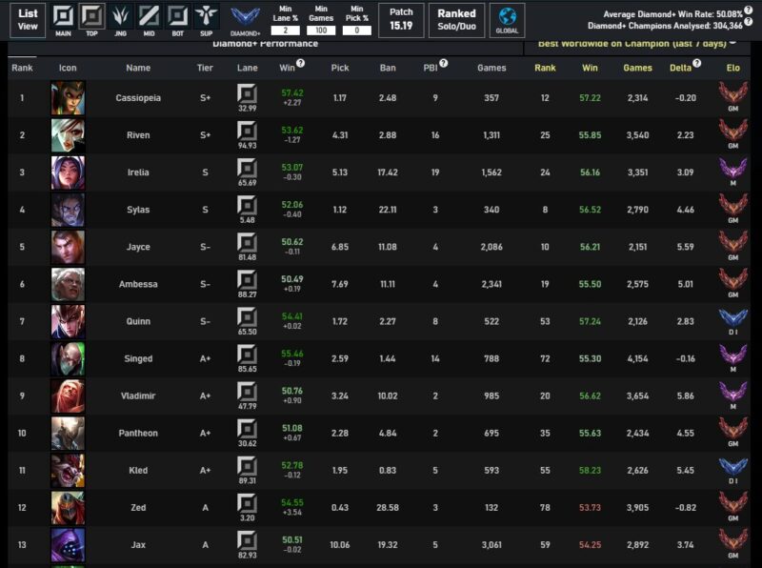Select the TOP lane filter icon
This screenshot has height=568, width=762.
tap(92, 17)
